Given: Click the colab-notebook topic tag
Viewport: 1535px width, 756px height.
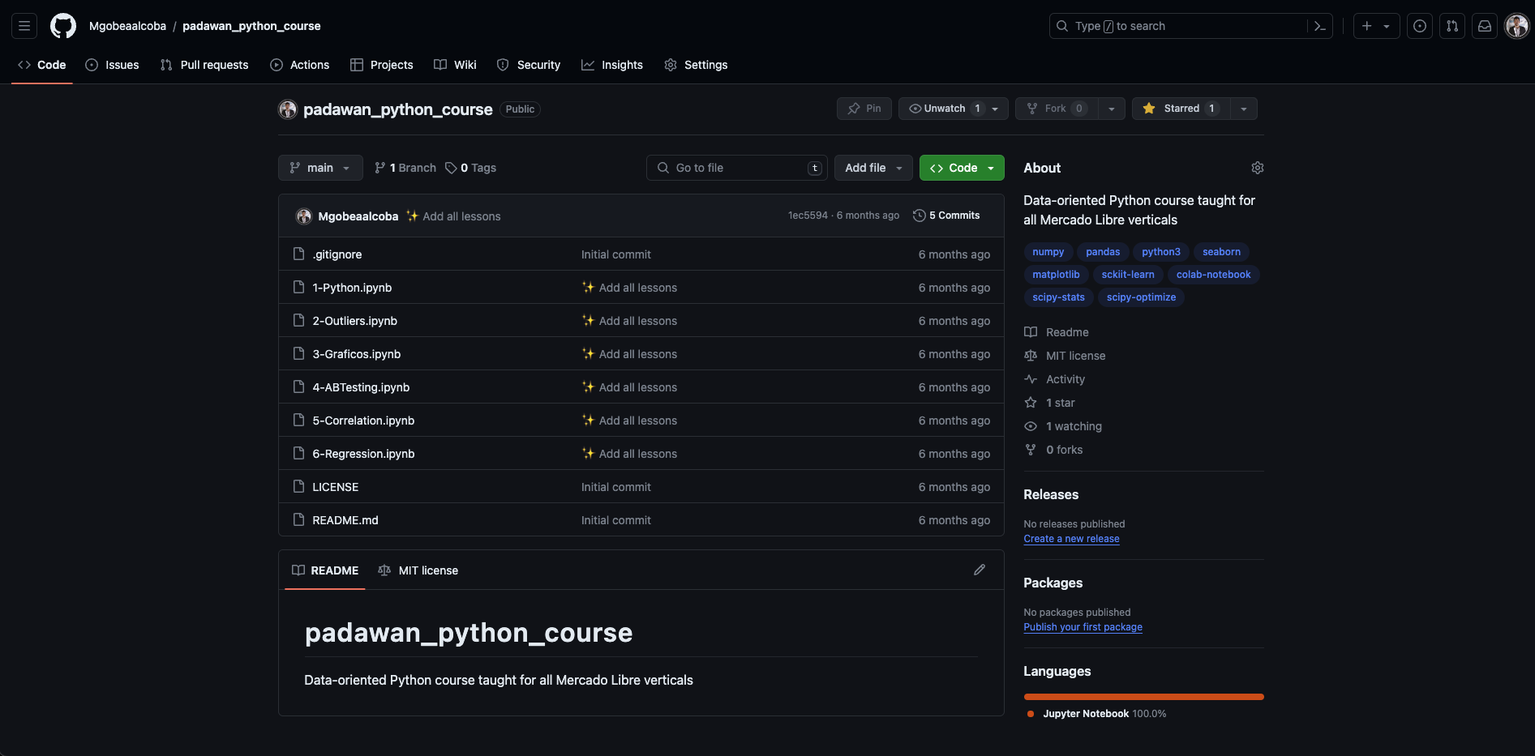Looking at the screenshot, I should click(1213, 275).
